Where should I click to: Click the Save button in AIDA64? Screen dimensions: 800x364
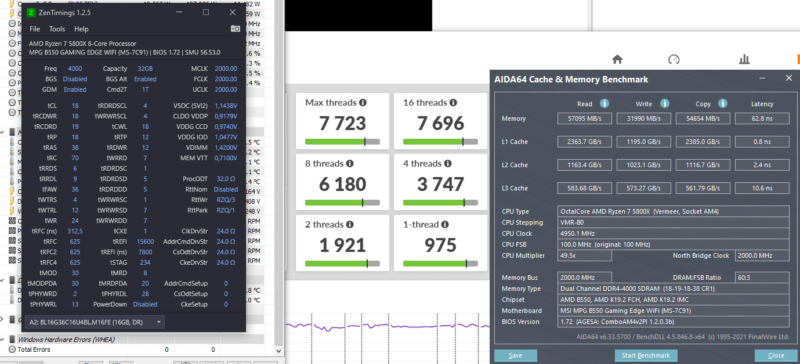(x=516, y=355)
